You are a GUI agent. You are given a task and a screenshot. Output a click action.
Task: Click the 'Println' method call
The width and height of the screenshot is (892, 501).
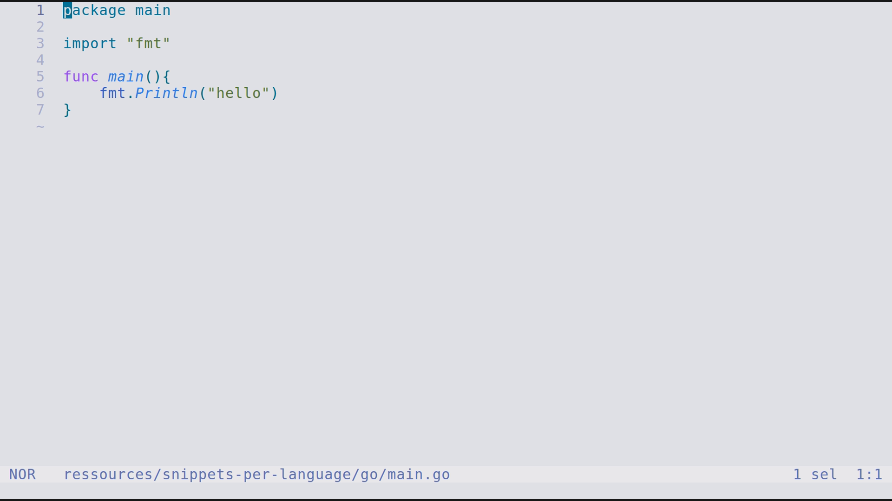pyautogui.click(x=166, y=93)
